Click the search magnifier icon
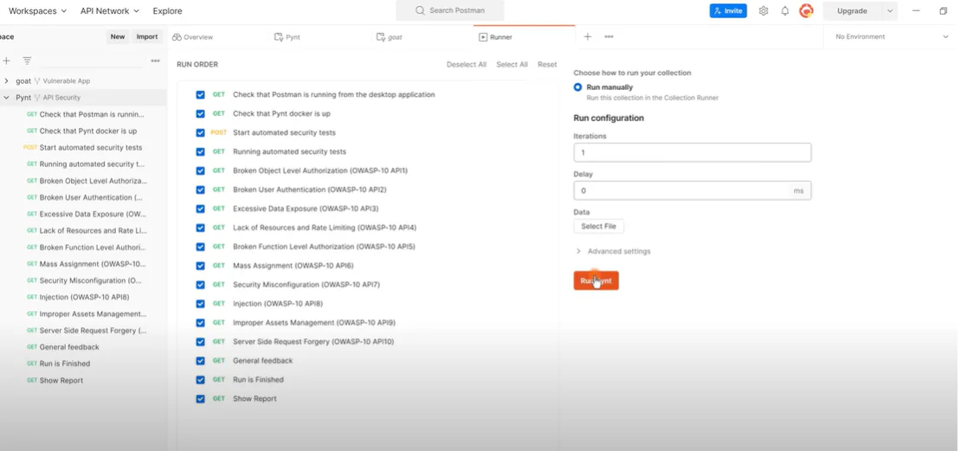 coord(420,10)
